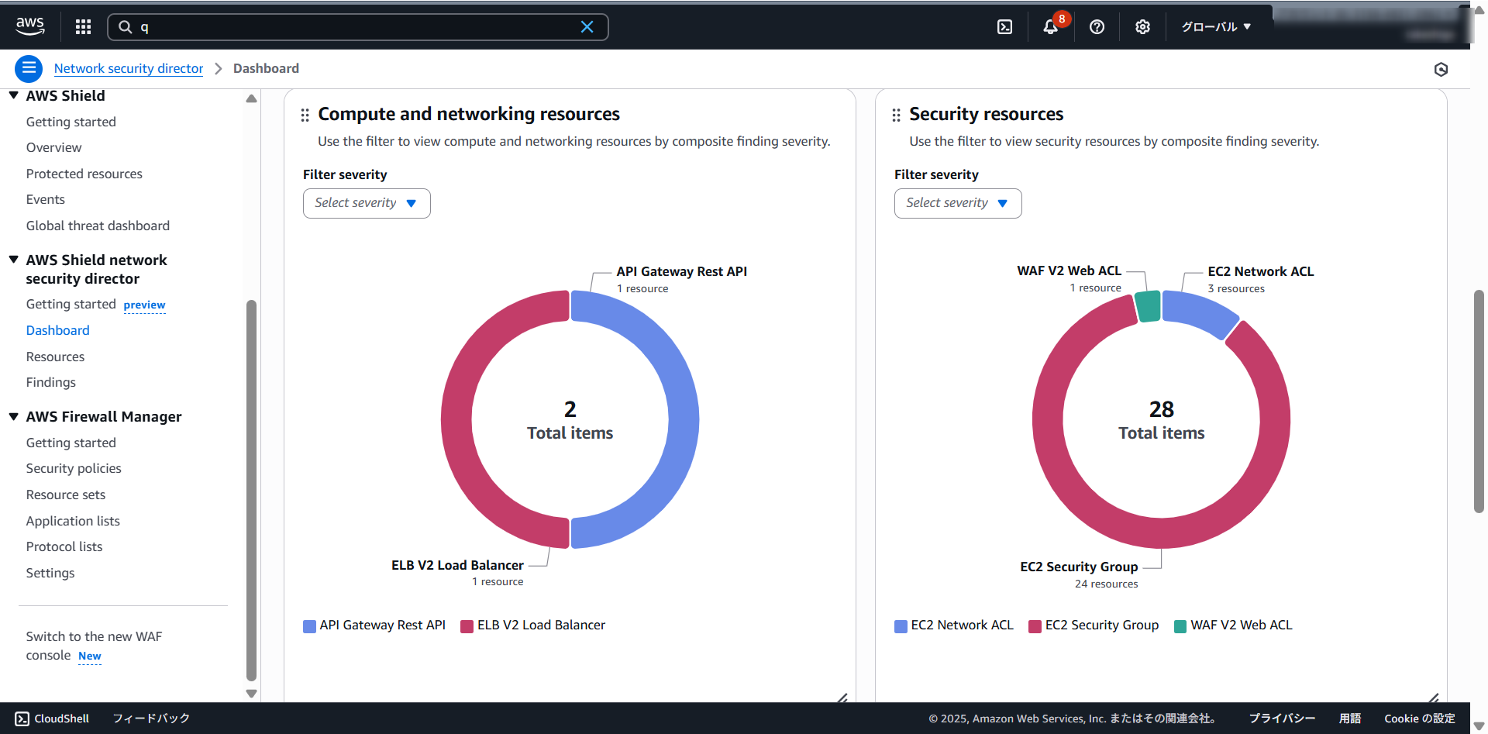Open the AWS services grid menu
The width and height of the screenshot is (1488, 734).
[x=83, y=27]
